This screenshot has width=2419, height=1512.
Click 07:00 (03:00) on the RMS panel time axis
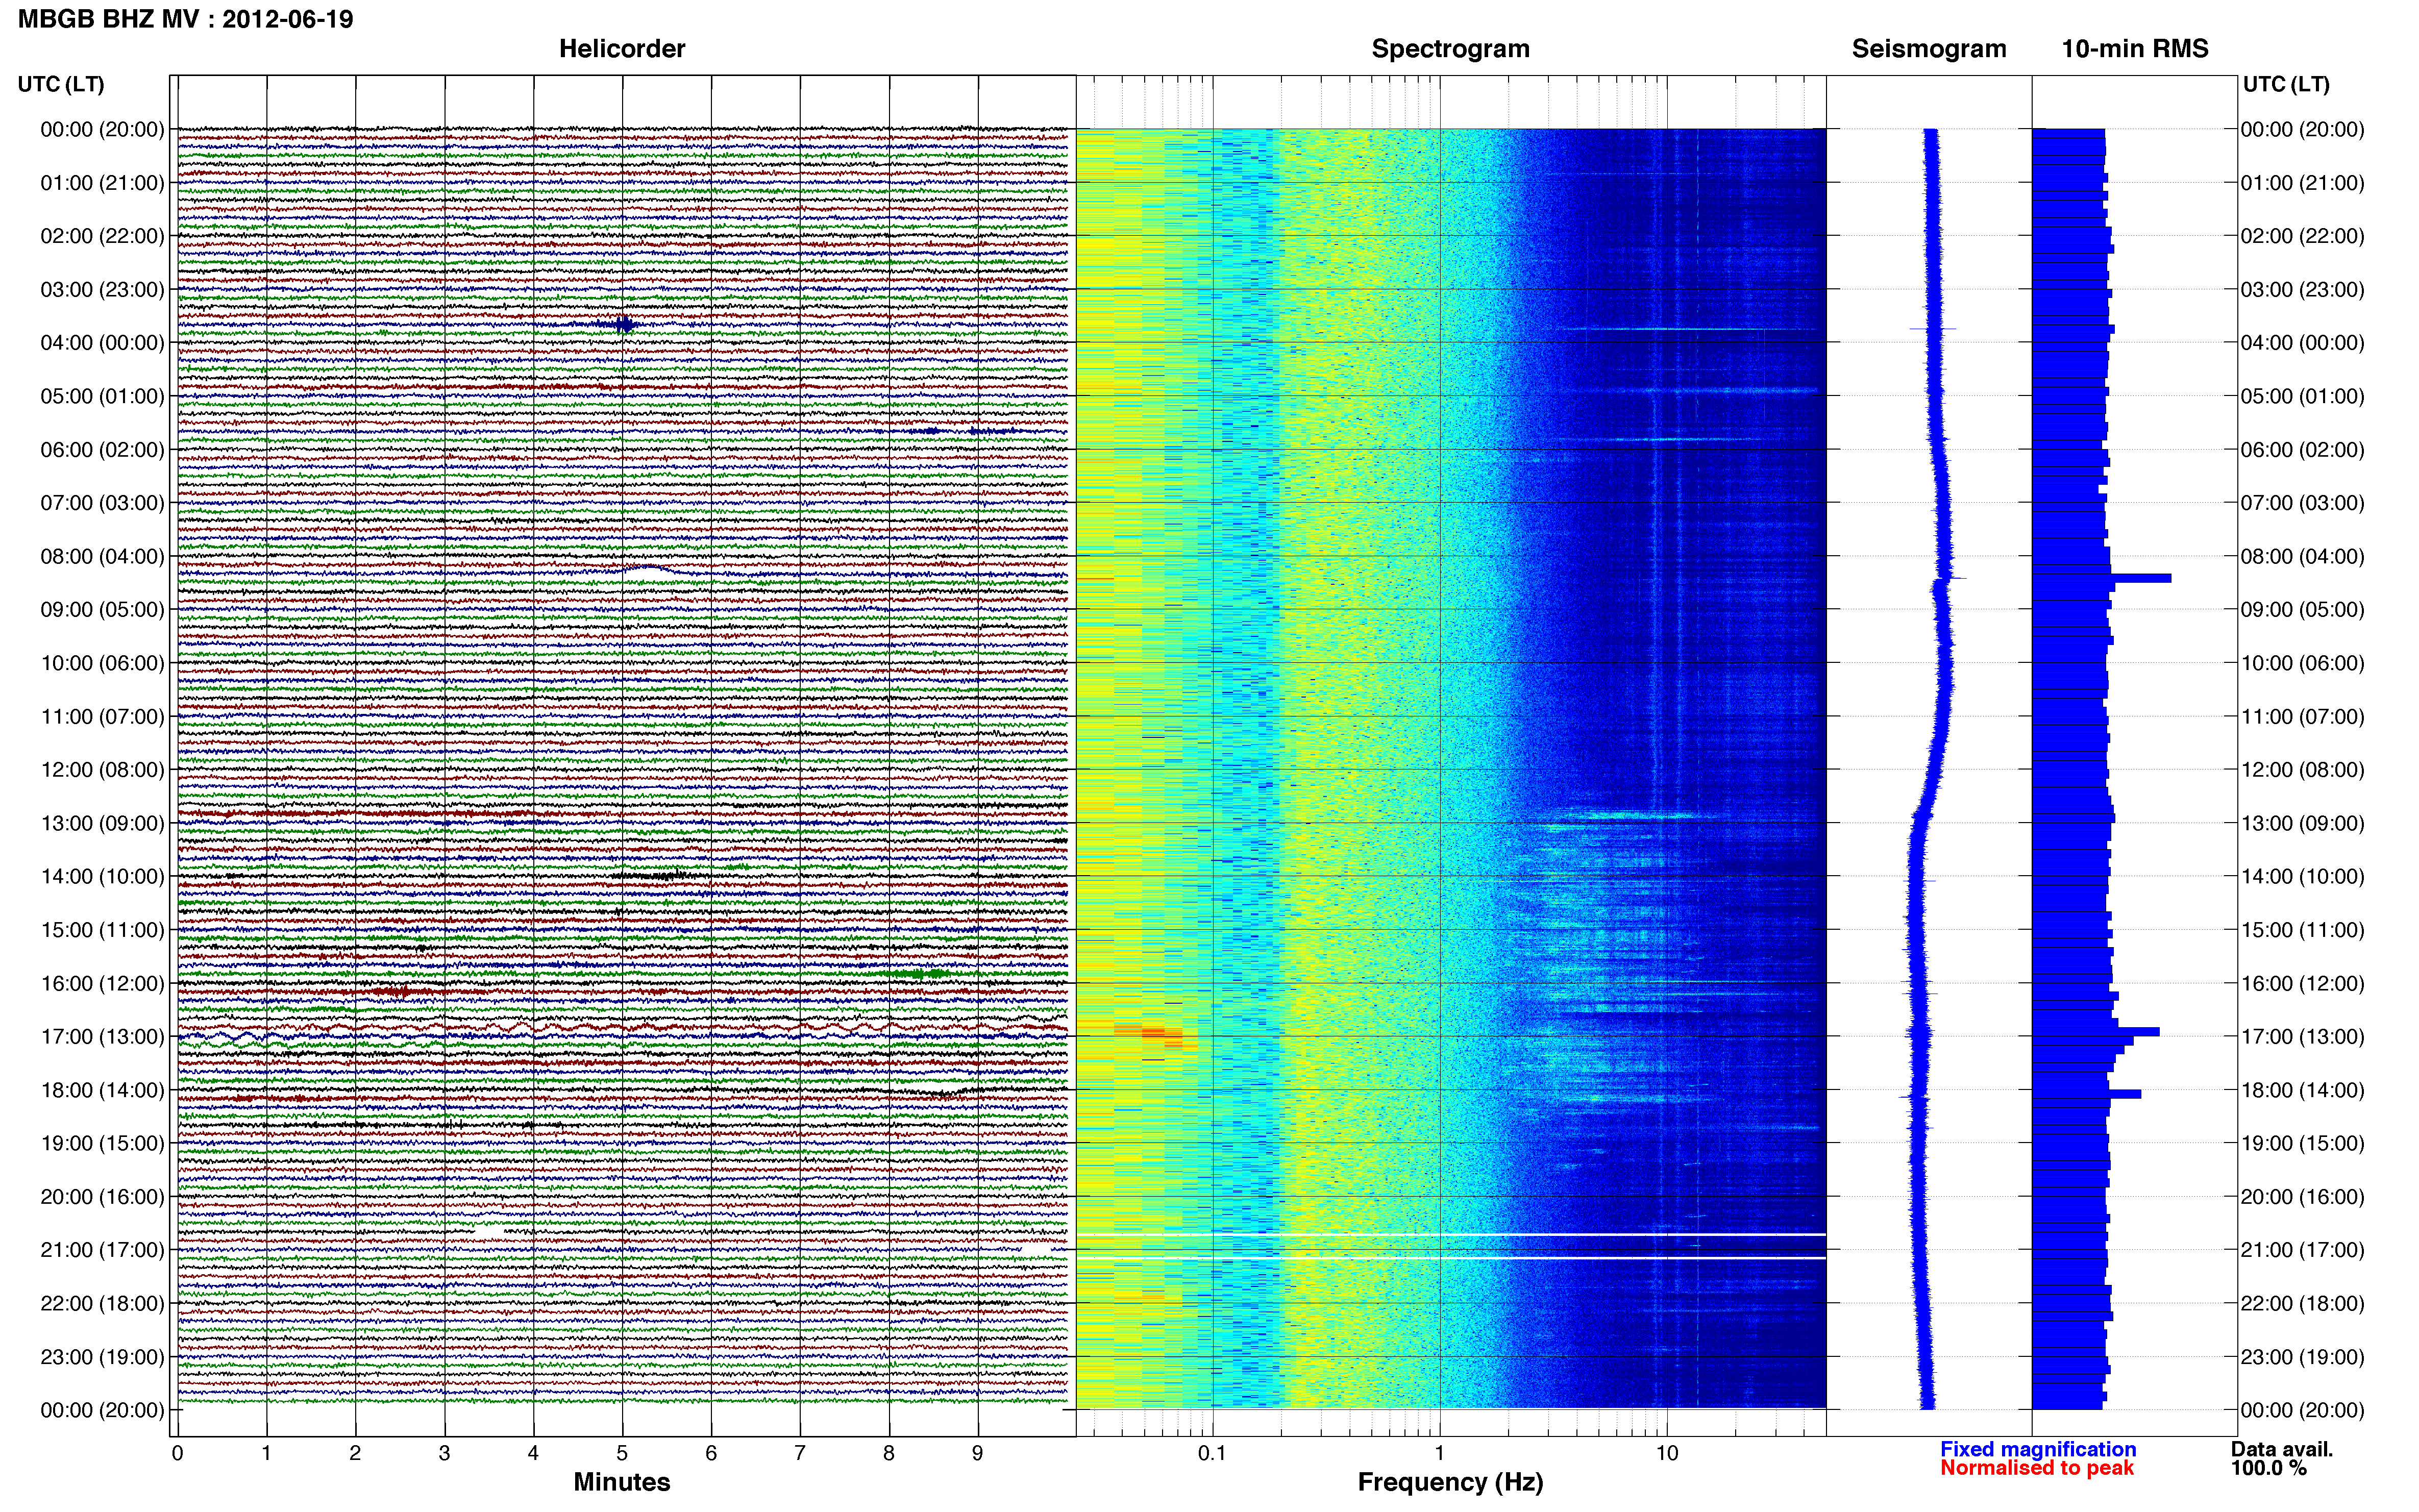pyautogui.click(x=2302, y=503)
